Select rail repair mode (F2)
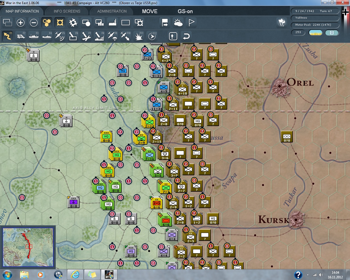Viewport: 350px width, 280px height. coord(21,36)
